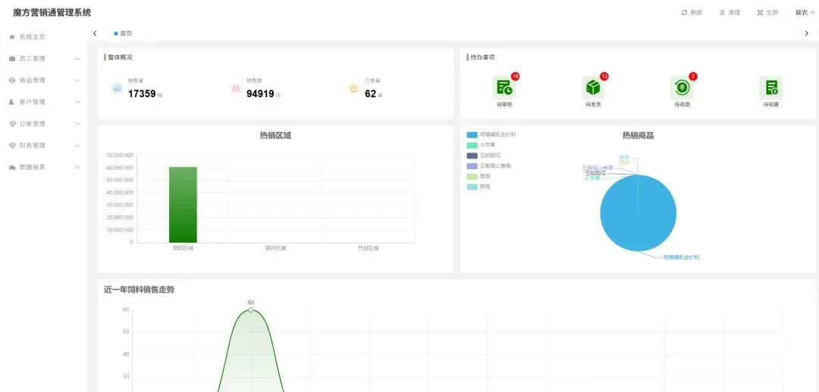This screenshot has width=819, height=392.
Task: Toggle fullscreen with the 全屏 icon
Action: coord(760,13)
